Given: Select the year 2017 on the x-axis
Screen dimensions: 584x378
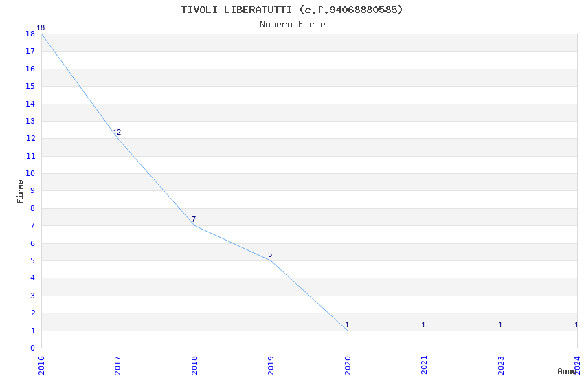Looking at the screenshot, I should pos(117,365).
